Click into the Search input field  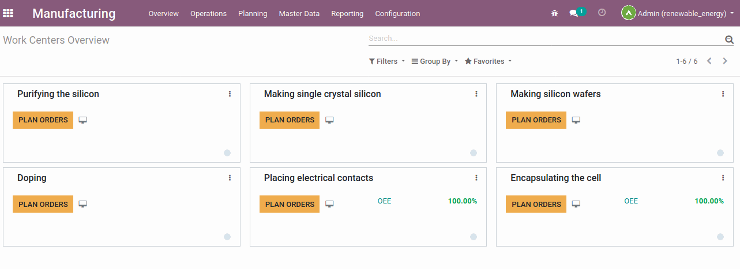(542, 39)
